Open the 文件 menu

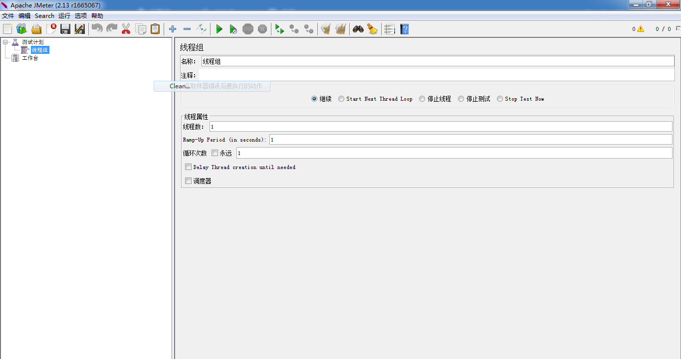click(x=8, y=16)
